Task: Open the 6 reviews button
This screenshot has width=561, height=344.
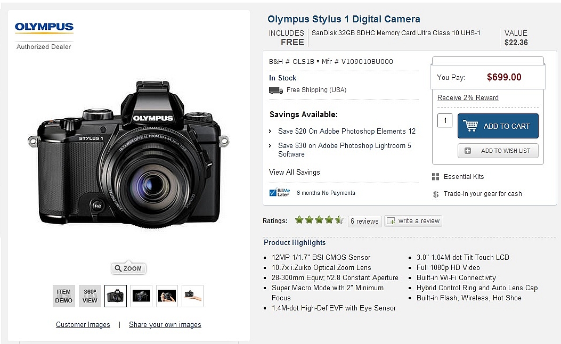Action: pyautogui.click(x=364, y=221)
